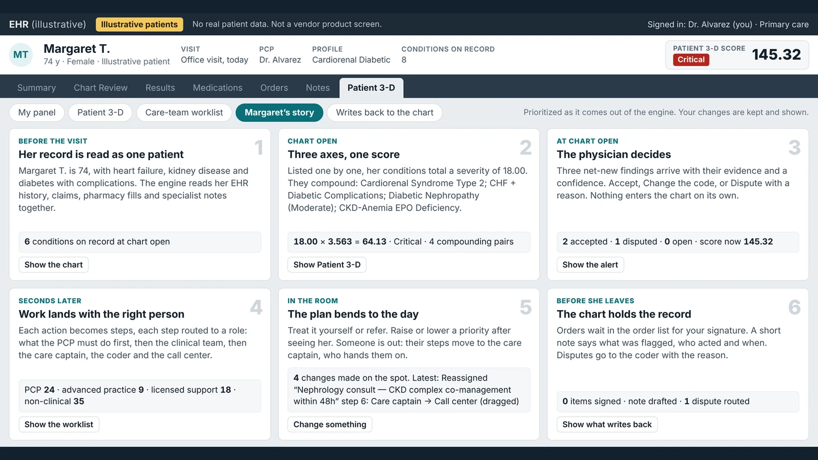Image resolution: width=818 pixels, height=460 pixels.
Task: Click the "2 accepted · 1 disputed" status line
Action: pos(678,242)
